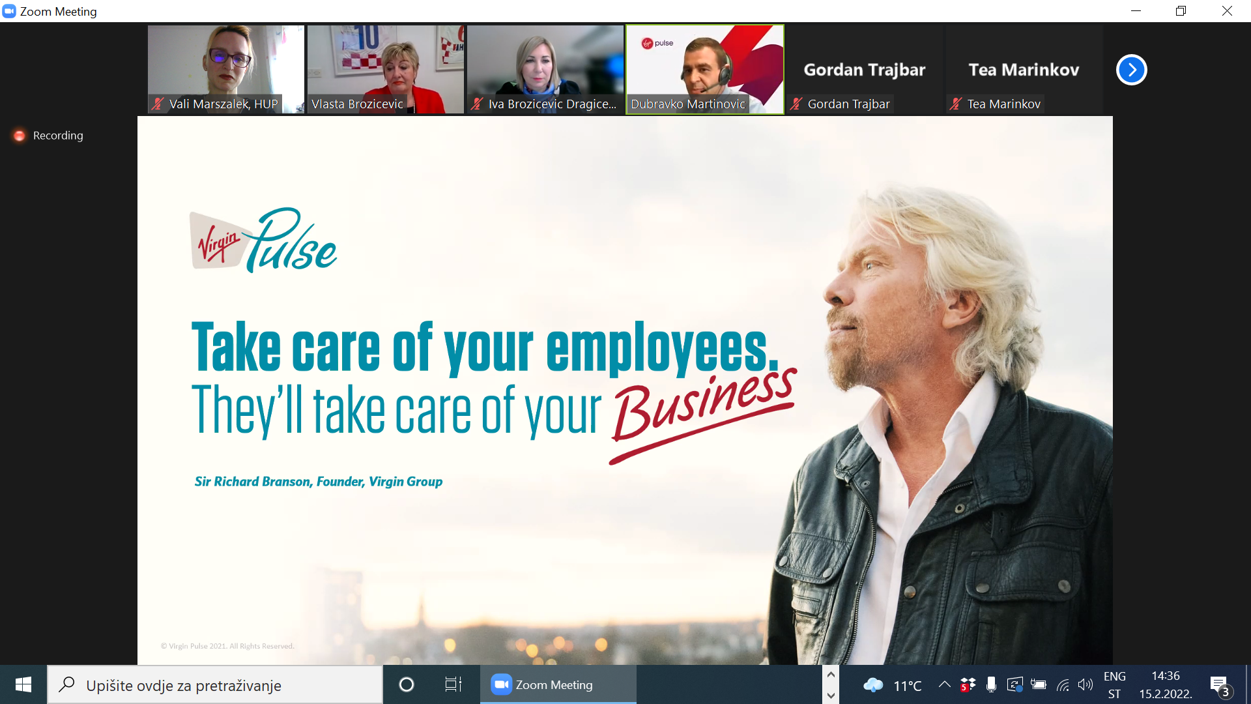Image resolution: width=1251 pixels, height=704 pixels.
Task: Open Cortana circle icon in taskbar
Action: point(407,684)
